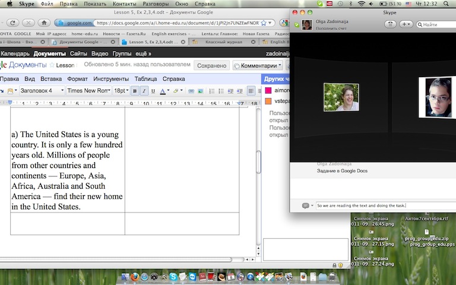
Task: Open the Правка menu in Google Docs
Action: pos(9,79)
